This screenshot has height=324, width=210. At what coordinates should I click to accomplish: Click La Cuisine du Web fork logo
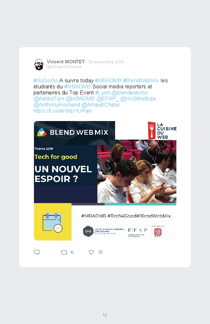pyautogui.click(x=151, y=131)
